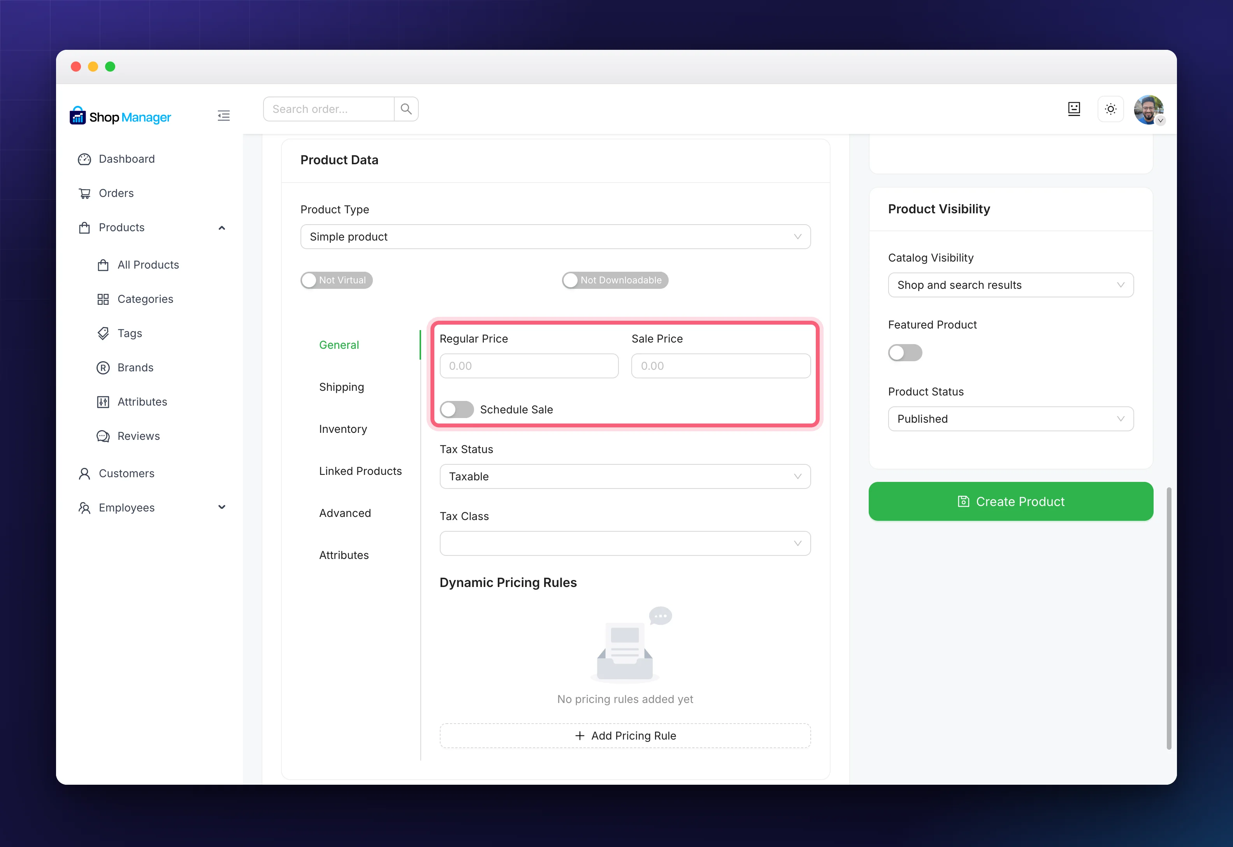Screen dimensions: 1233x847
Task: Collapse the Products menu chevron
Action: (222, 228)
